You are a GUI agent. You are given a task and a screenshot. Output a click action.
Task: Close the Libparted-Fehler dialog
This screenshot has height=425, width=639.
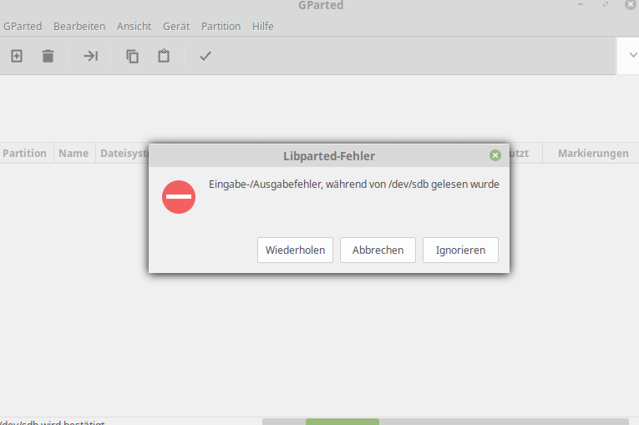[x=495, y=155]
